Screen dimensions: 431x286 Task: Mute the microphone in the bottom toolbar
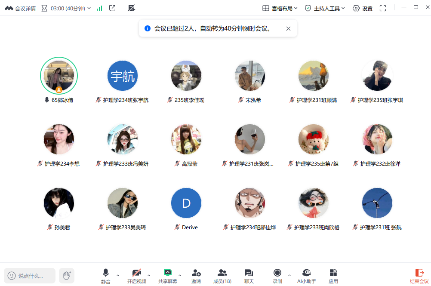[x=105, y=275]
